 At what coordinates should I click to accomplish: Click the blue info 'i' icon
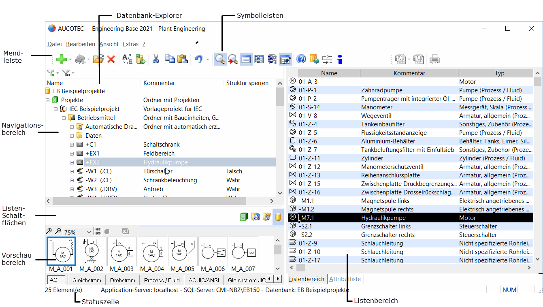pyautogui.click(x=340, y=60)
